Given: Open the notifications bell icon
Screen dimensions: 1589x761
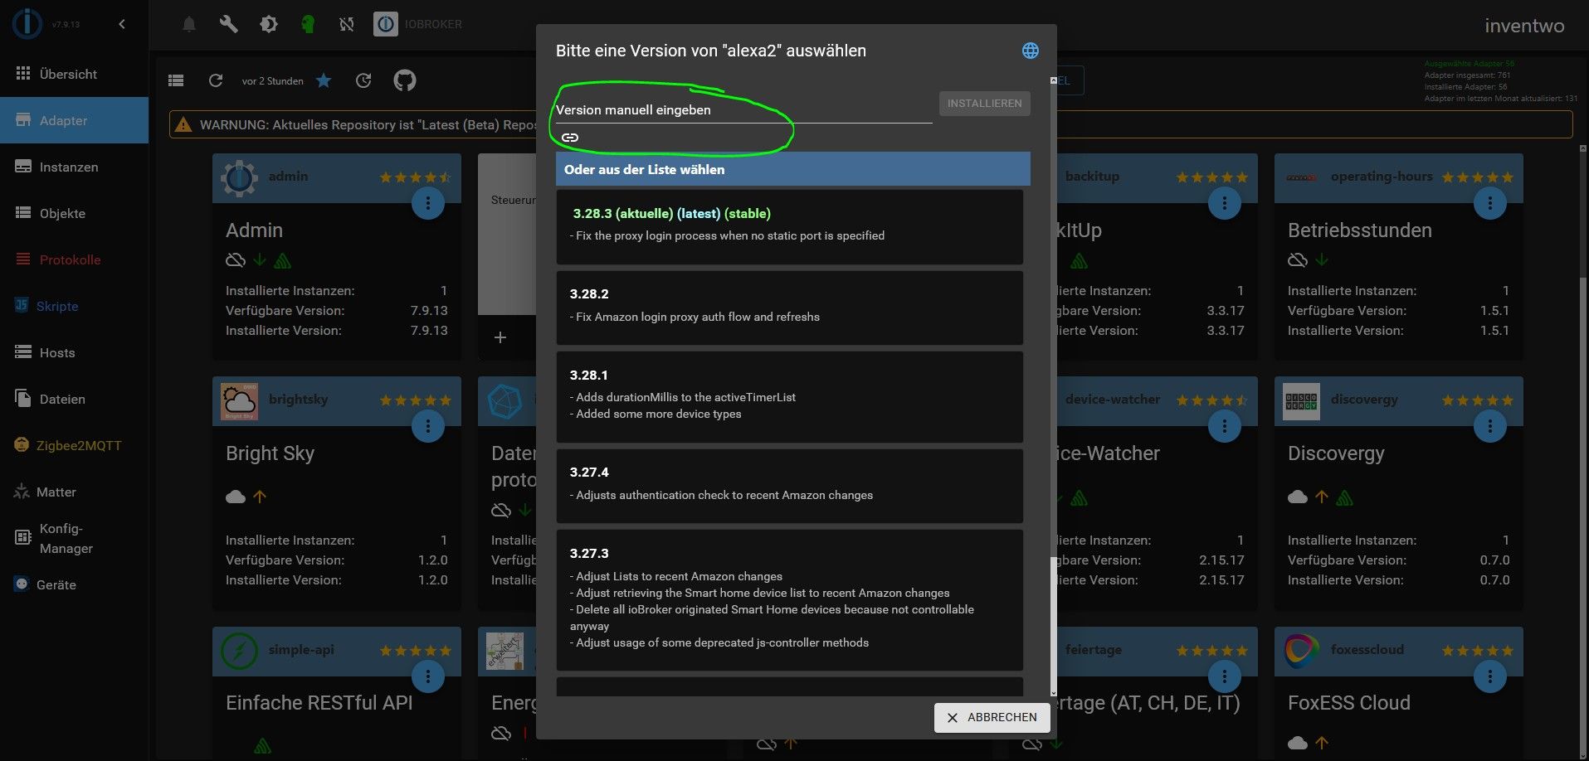Looking at the screenshot, I should [x=189, y=24].
